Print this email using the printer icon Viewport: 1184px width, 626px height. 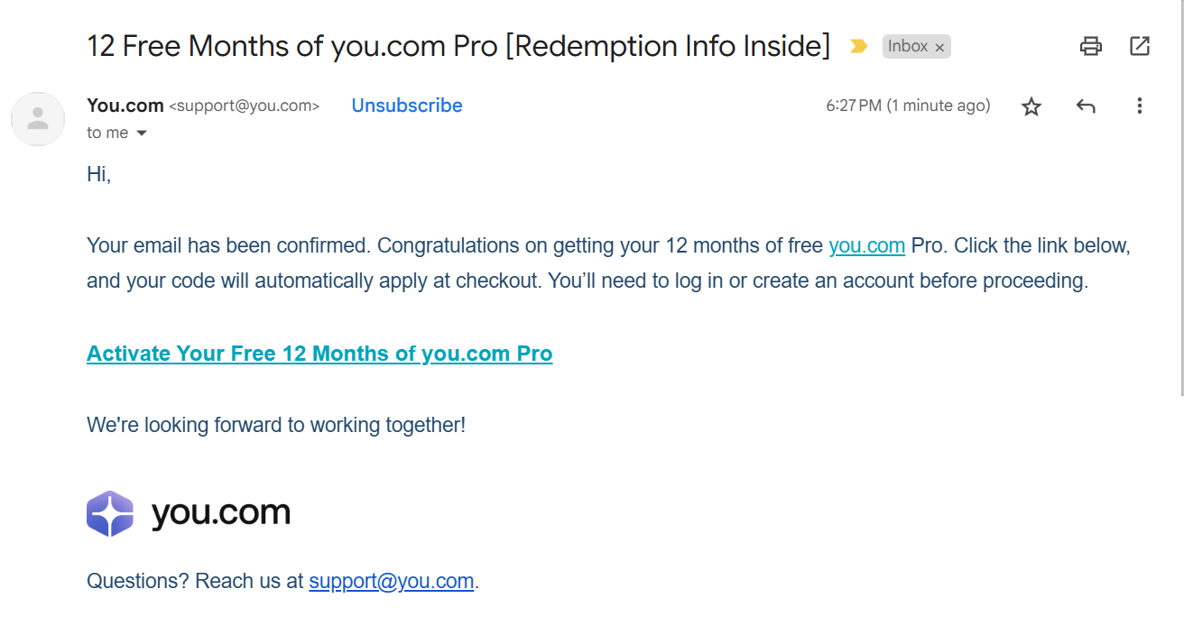click(1091, 46)
